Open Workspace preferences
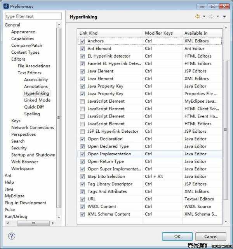The height and width of the screenshot is (249, 233). [23, 168]
